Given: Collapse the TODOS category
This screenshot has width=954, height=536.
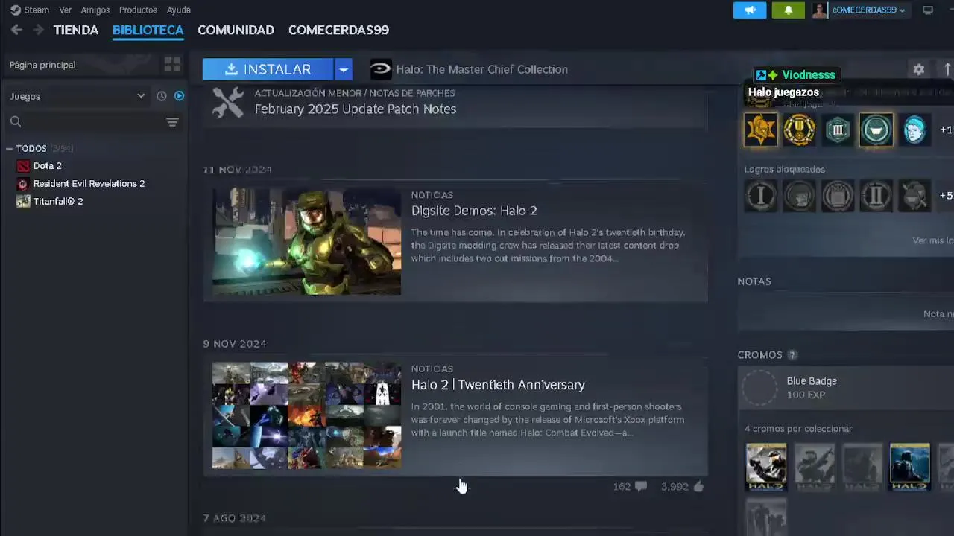Looking at the screenshot, I should (9, 148).
